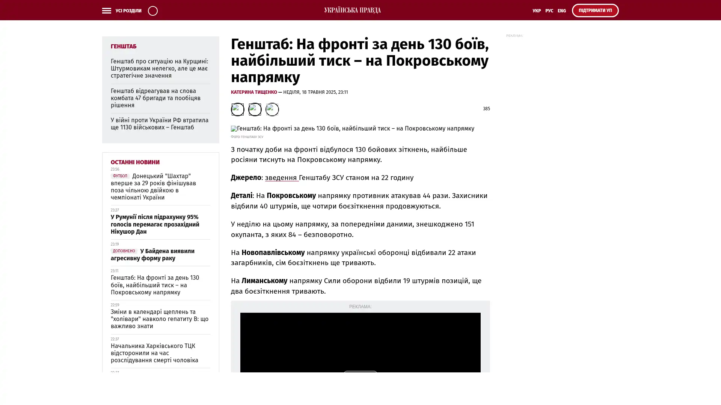Click the third share icon under the author line
This screenshot has width=721, height=405.
pos(272,109)
